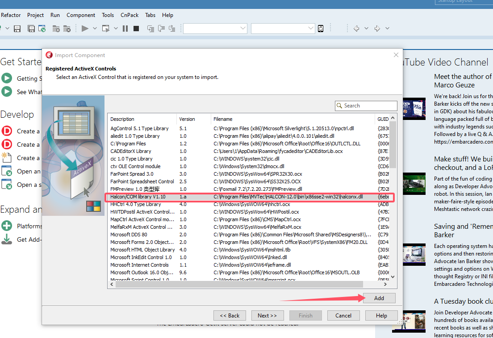Open the Help menu

coord(167,15)
